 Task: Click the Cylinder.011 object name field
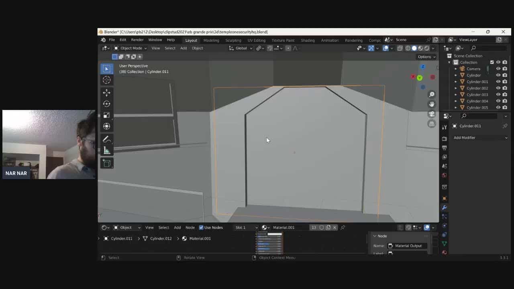tap(478, 126)
